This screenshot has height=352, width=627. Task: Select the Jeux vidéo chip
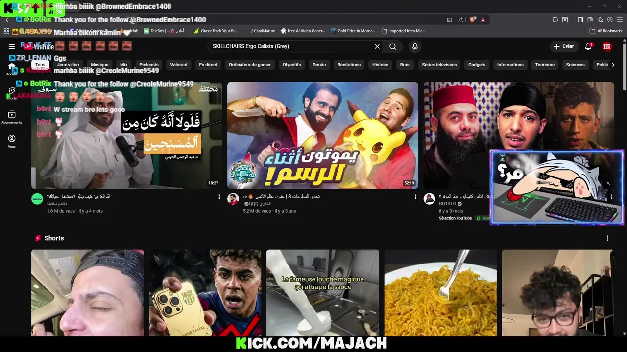pyautogui.click(x=68, y=65)
